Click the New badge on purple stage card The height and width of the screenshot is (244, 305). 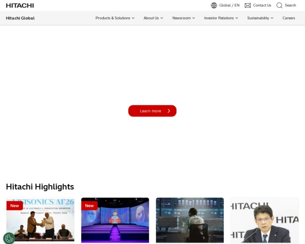89,206
